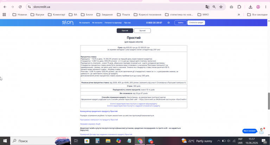Open the weather widget showing 22°C
The width and height of the screenshot is (270, 145).
click(x=197, y=141)
